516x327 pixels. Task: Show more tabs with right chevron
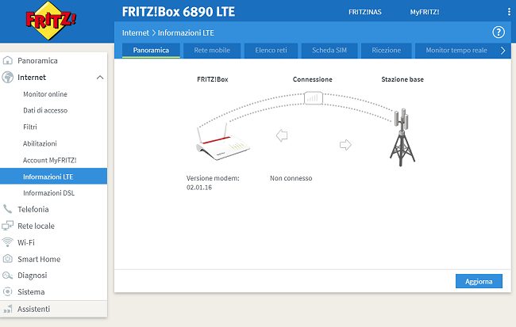[503, 50]
